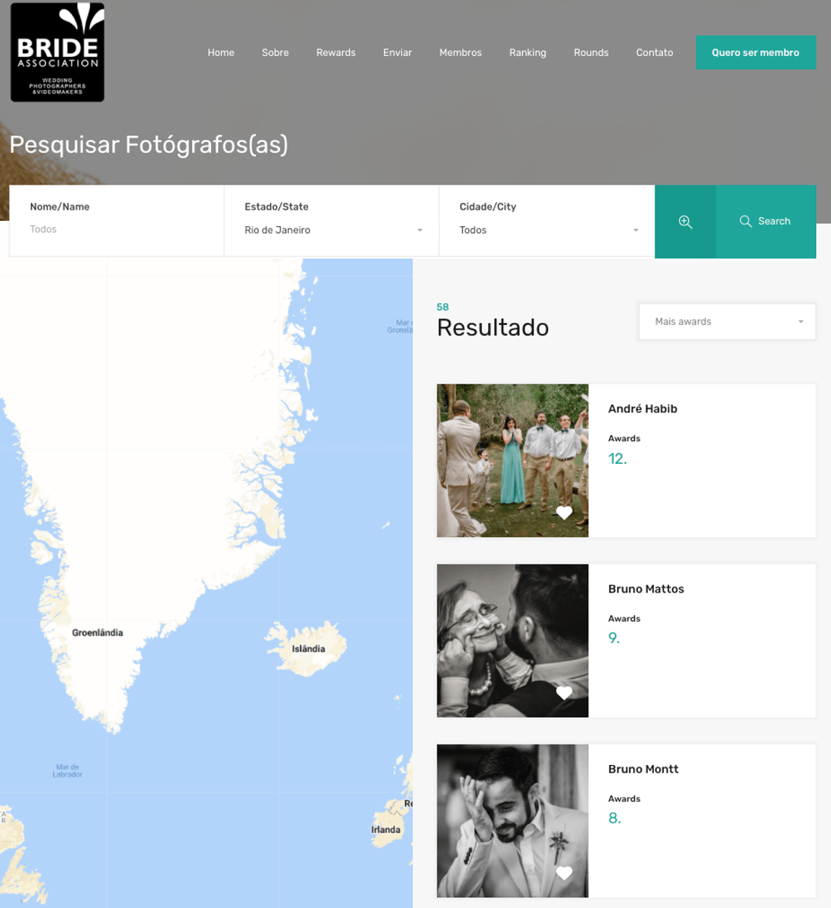Select the Rewards menu item
The height and width of the screenshot is (908, 831).
(x=336, y=52)
